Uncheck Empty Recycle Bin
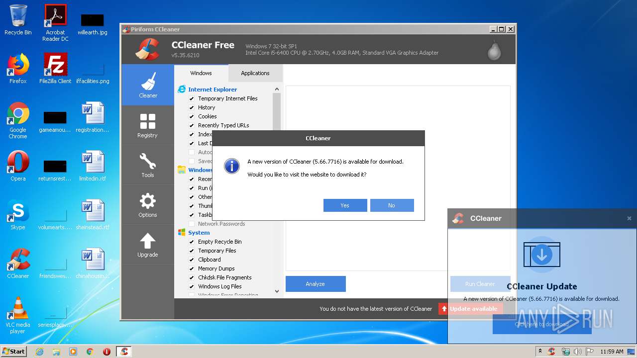The height and width of the screenshot is (358, 637). click(192, 242)
